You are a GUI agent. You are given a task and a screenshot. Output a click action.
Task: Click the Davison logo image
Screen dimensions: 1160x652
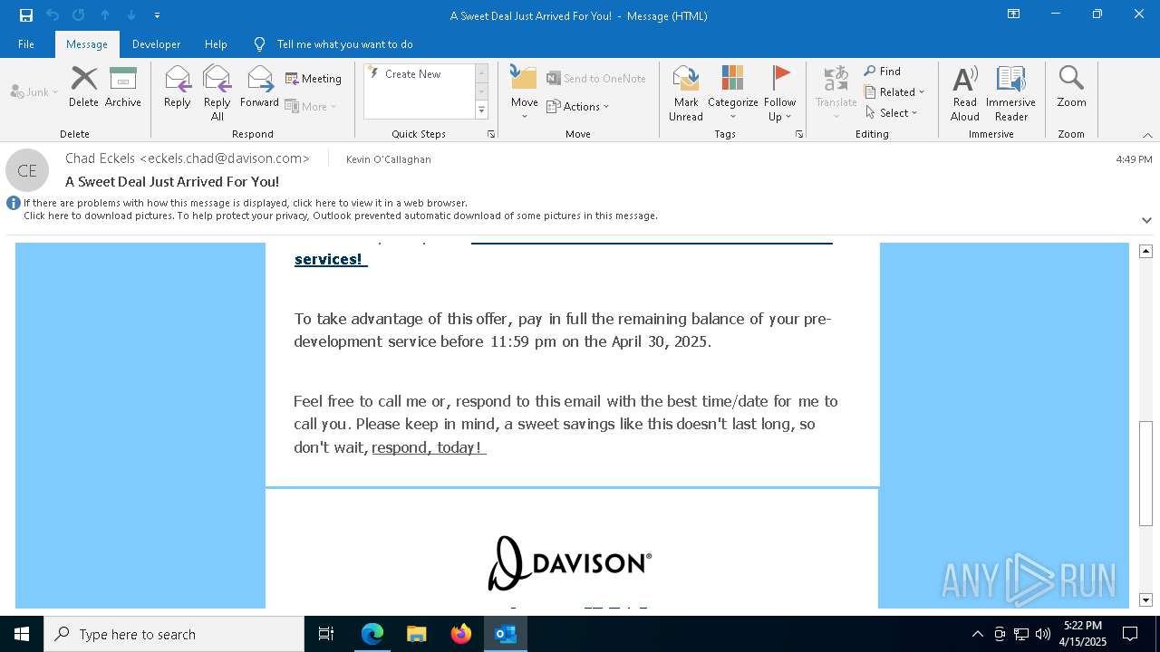[x=570, y=562]
